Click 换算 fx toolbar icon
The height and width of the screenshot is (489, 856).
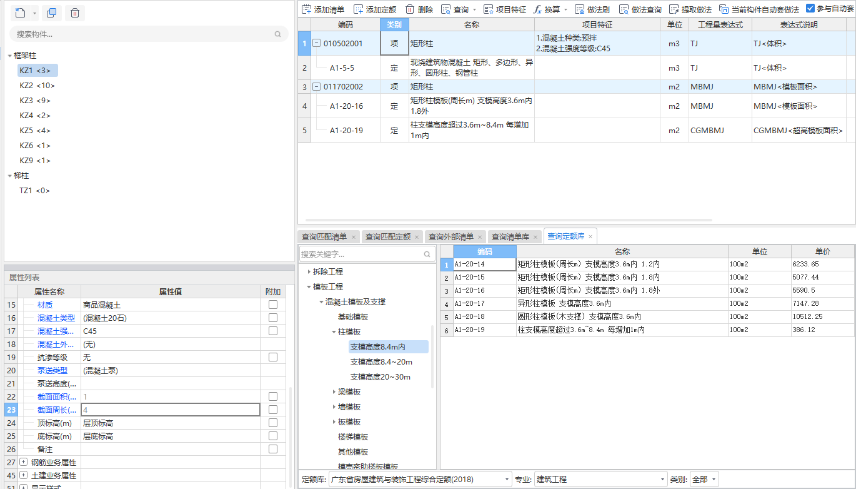[x=537, y=9]
